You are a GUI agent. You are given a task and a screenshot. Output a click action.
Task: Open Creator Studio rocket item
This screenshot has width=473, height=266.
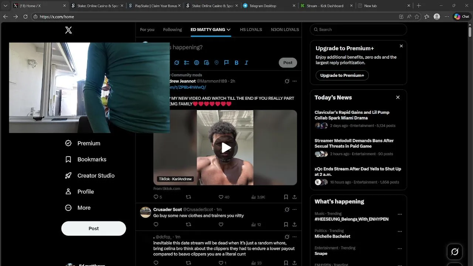tap(90, 175)
